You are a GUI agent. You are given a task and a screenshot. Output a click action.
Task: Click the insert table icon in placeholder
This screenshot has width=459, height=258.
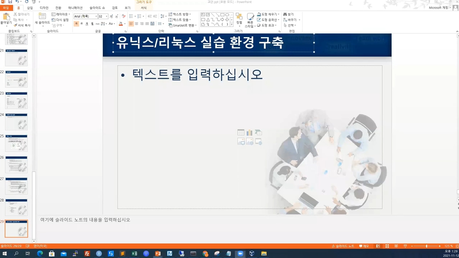coord(241,133)
